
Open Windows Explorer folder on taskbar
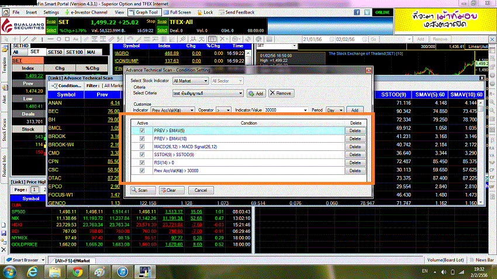55,272
